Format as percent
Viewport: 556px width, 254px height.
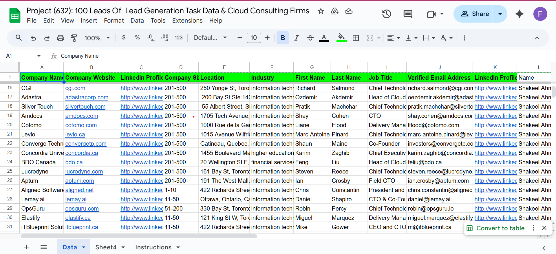(x=137, y=38)
